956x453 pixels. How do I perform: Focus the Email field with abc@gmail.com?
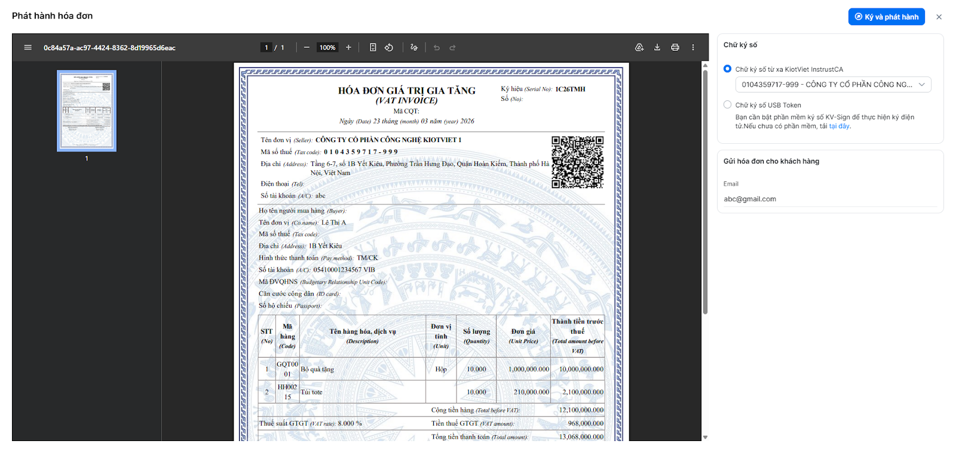[x=830, y=199]
